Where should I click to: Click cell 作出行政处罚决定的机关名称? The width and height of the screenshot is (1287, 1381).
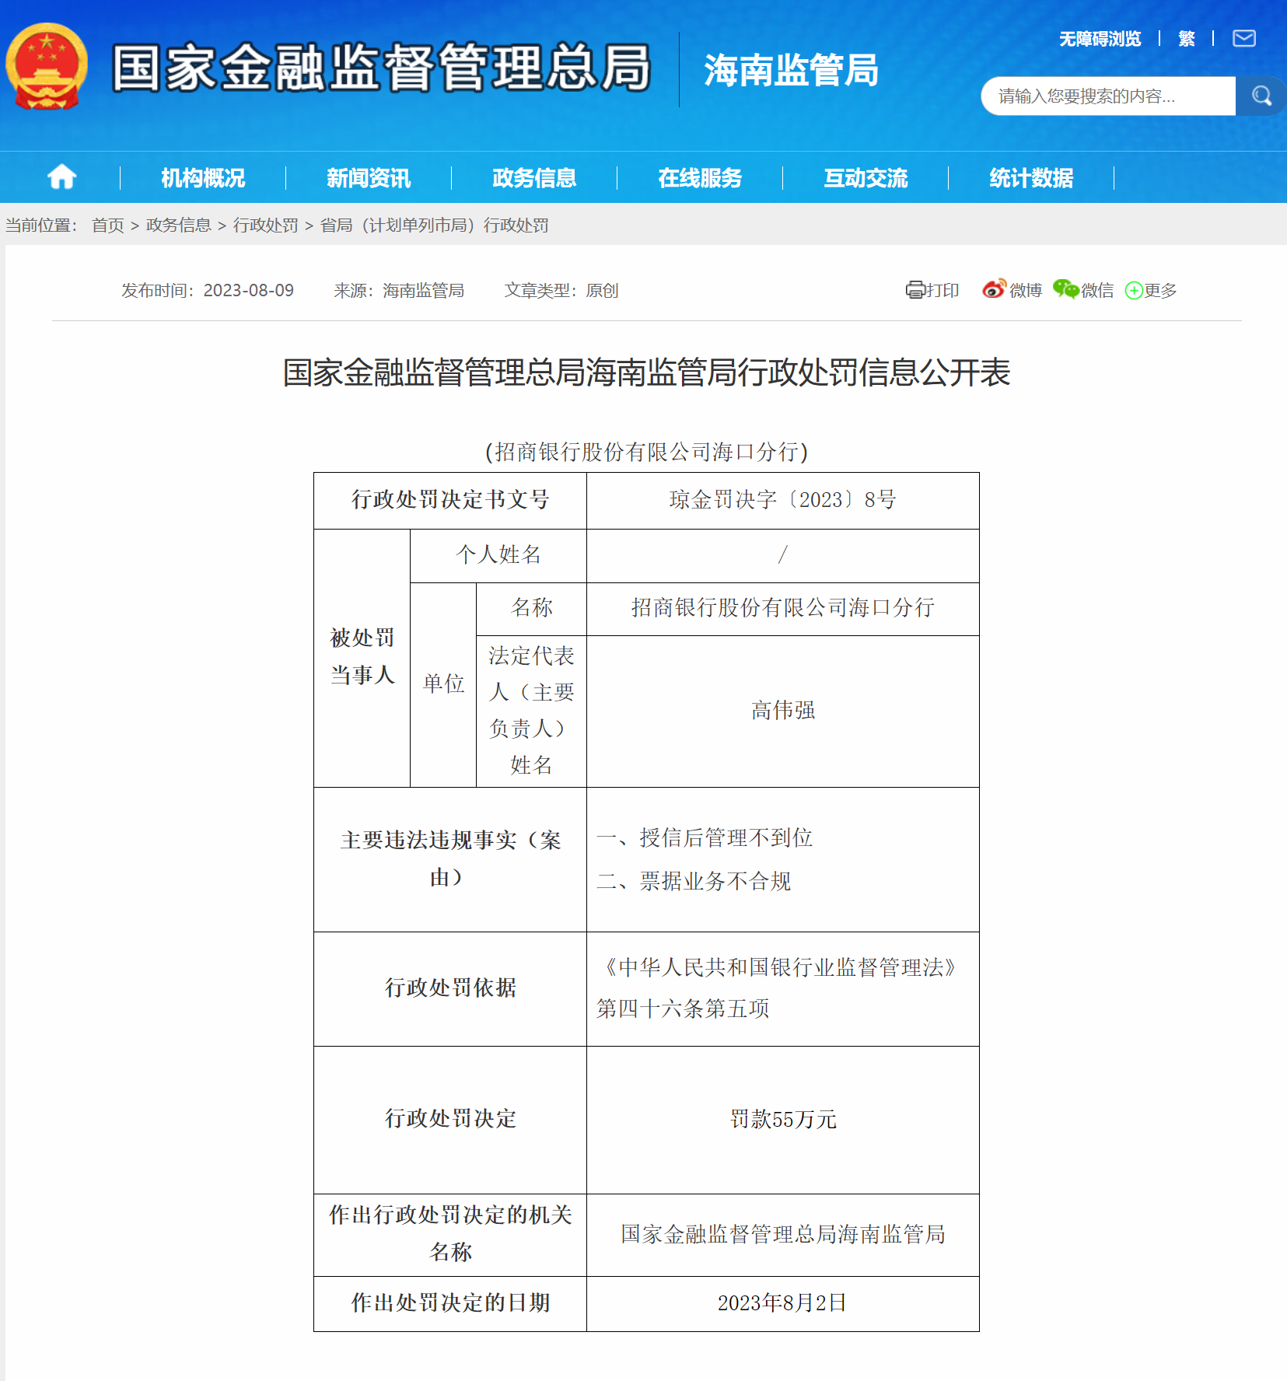(x=450, y=1234)
